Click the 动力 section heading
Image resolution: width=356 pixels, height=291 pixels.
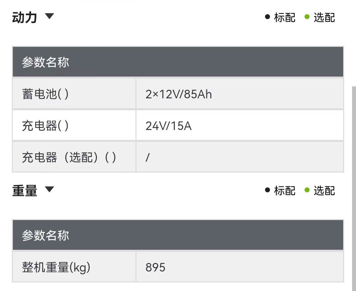tap(24, 17)
